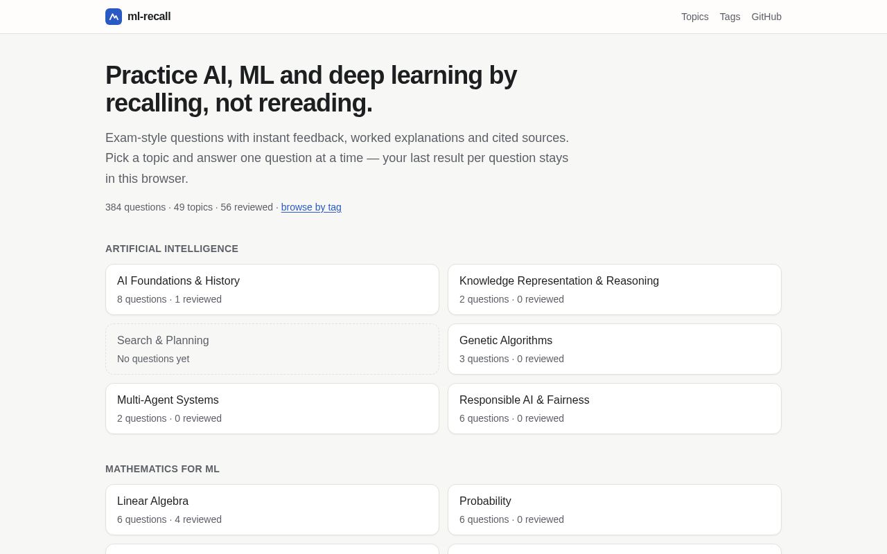This screenshot has width=887, height=554.
Task: Select the Search & Planning card
Action: pos(272,349)
